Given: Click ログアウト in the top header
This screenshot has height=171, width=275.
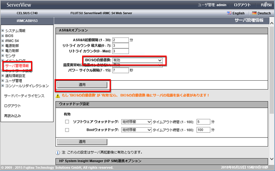Looking at the screenshot, I should click(x=242, y=4).
